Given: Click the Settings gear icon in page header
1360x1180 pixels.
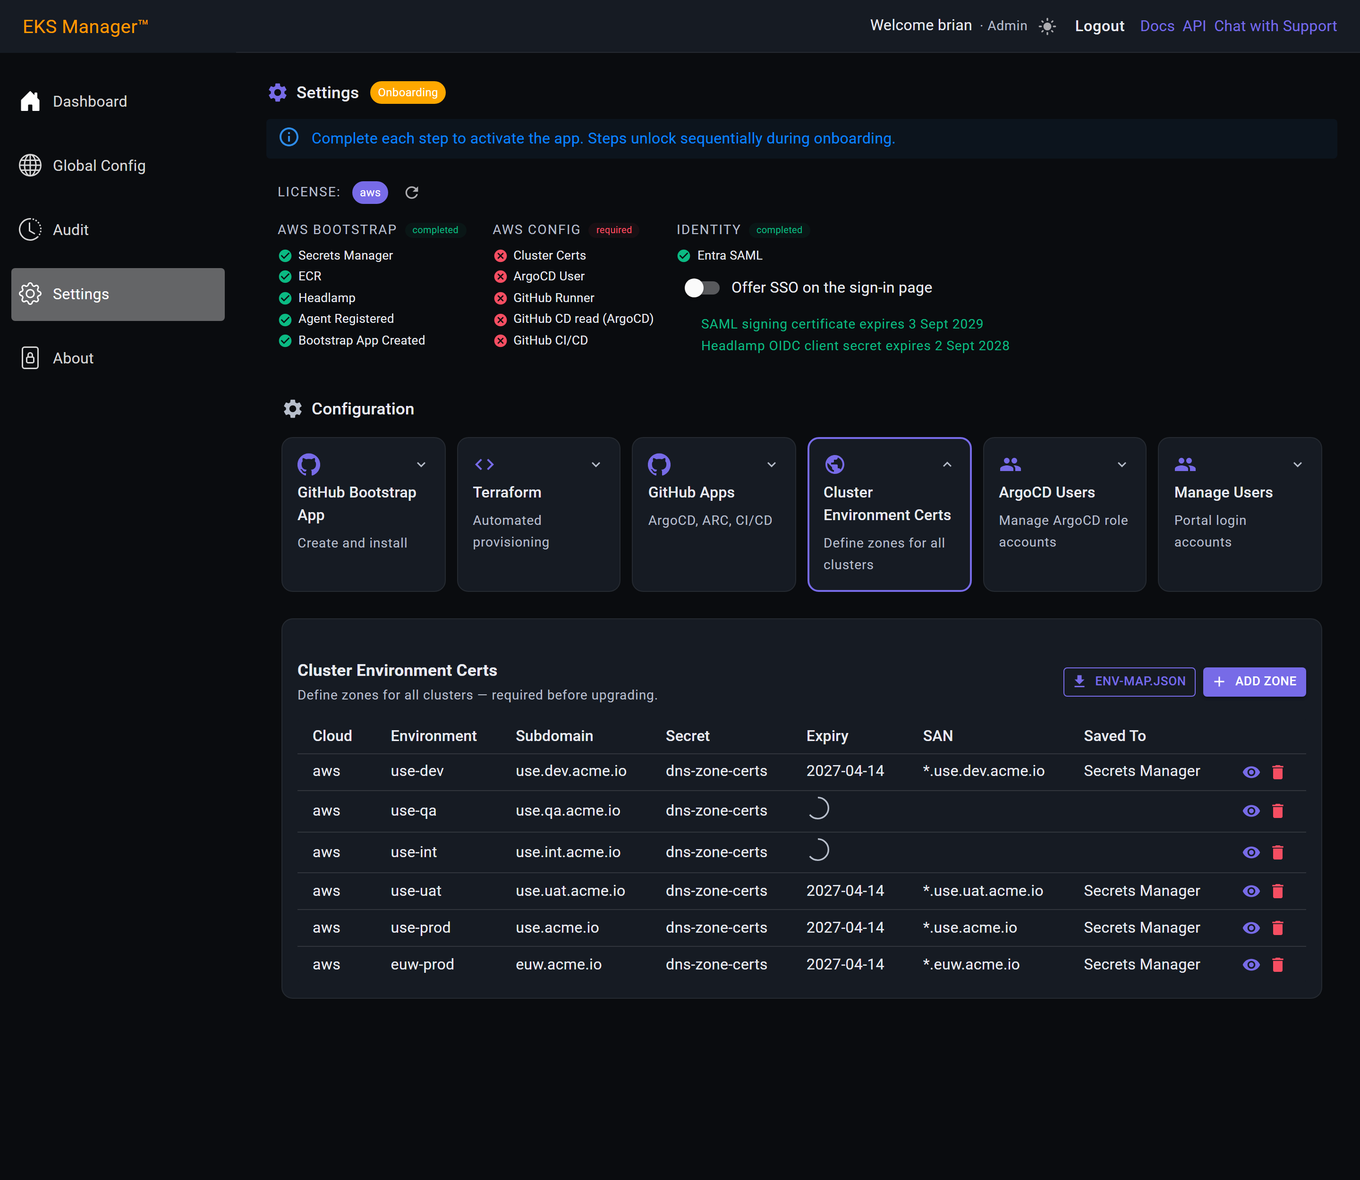Looking at the screenshot, I should [x=277, y=93].
